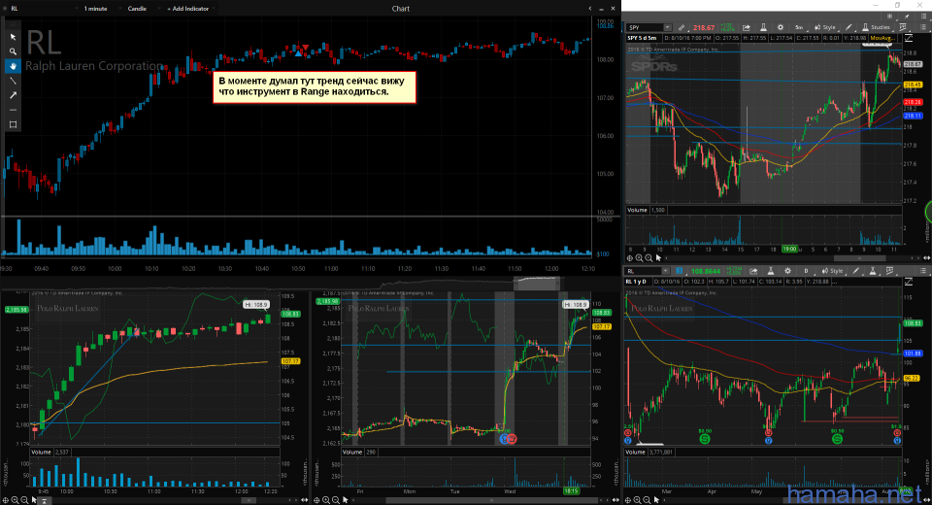Open the list menu icon of the SPY chart
932x505 pixels.
click(x=923, y=27)
